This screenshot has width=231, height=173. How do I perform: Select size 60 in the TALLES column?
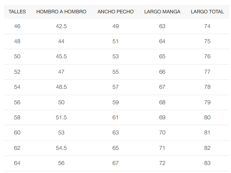[17, 133]
